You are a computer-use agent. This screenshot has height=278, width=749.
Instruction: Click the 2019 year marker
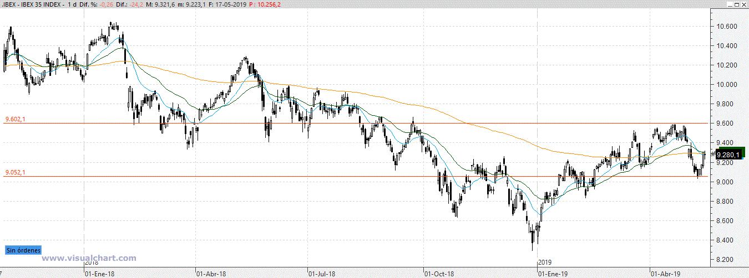coord(545,263)
